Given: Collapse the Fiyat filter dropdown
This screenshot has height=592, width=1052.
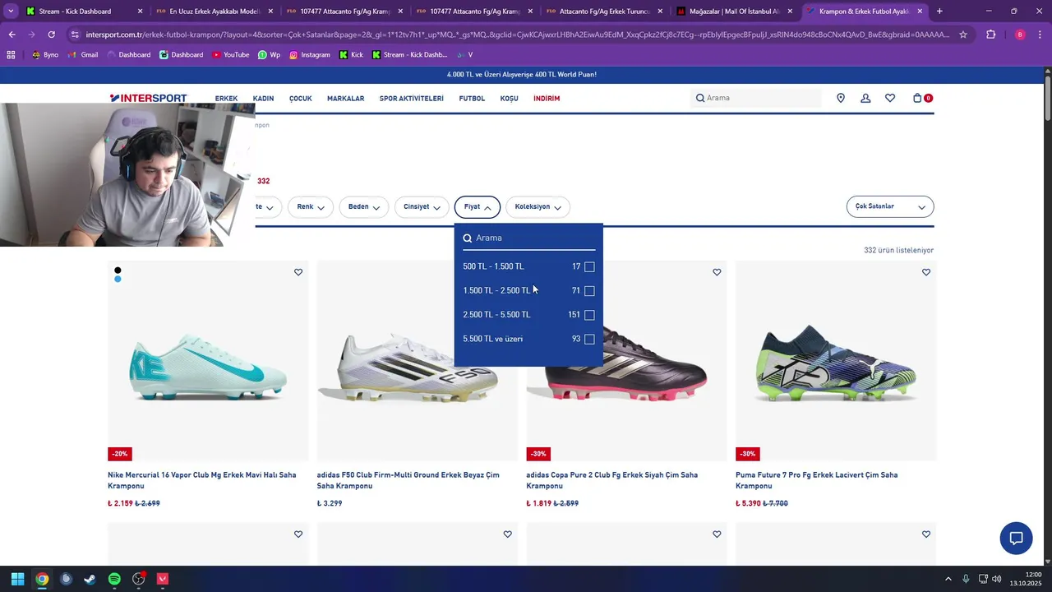Looking at the screenshot, I should (x=478, y=207).
